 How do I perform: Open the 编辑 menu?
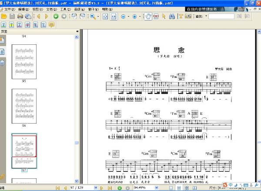(x=23, y=10)
